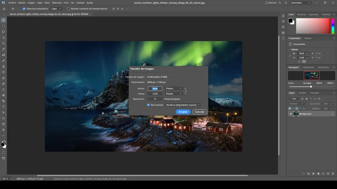The image size is (337, 189).
Task: Toggle the width-height constrain link
Action: (186, 91)
